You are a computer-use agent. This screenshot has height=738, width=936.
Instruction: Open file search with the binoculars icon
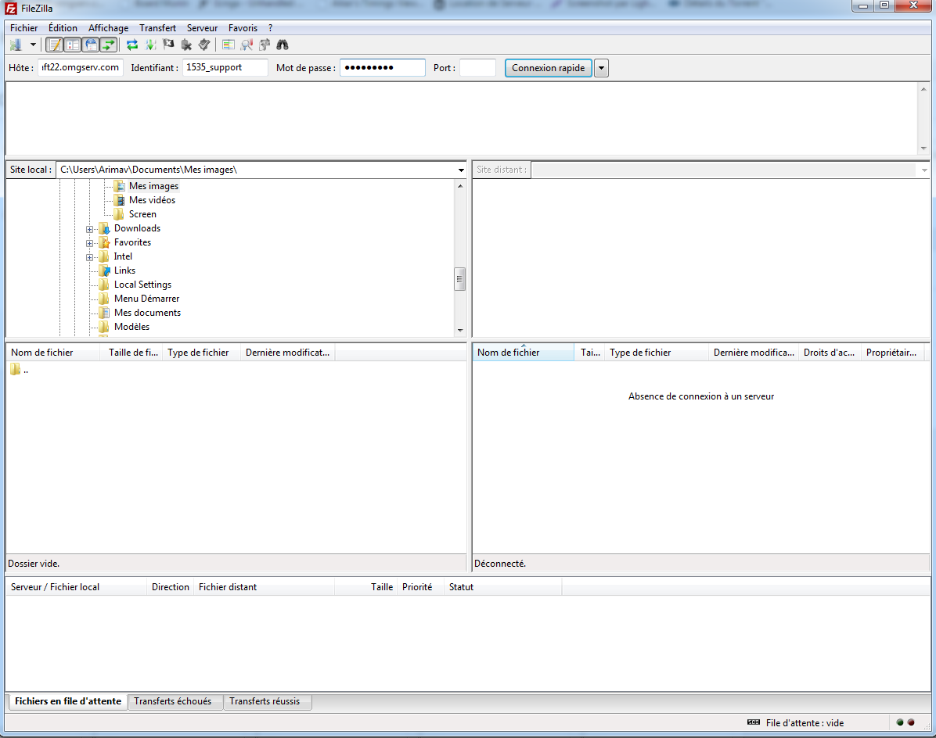click(283, 45)
